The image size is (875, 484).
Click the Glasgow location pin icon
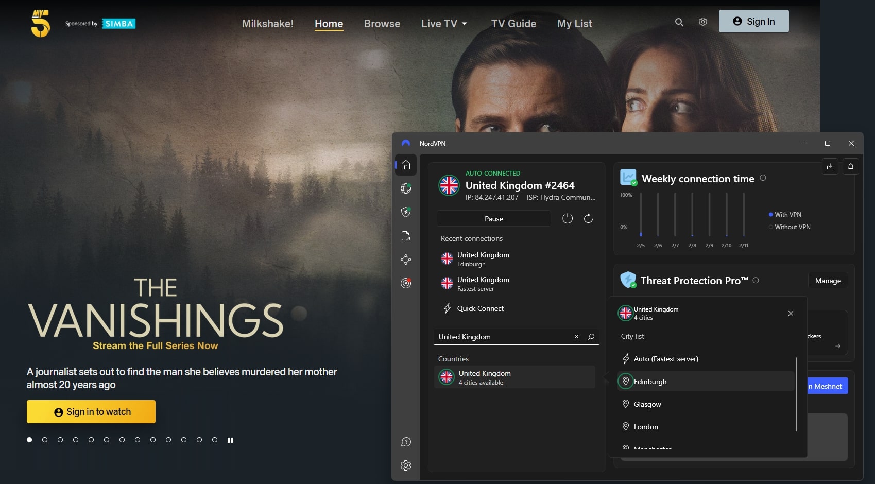click(x=626, y=404)
